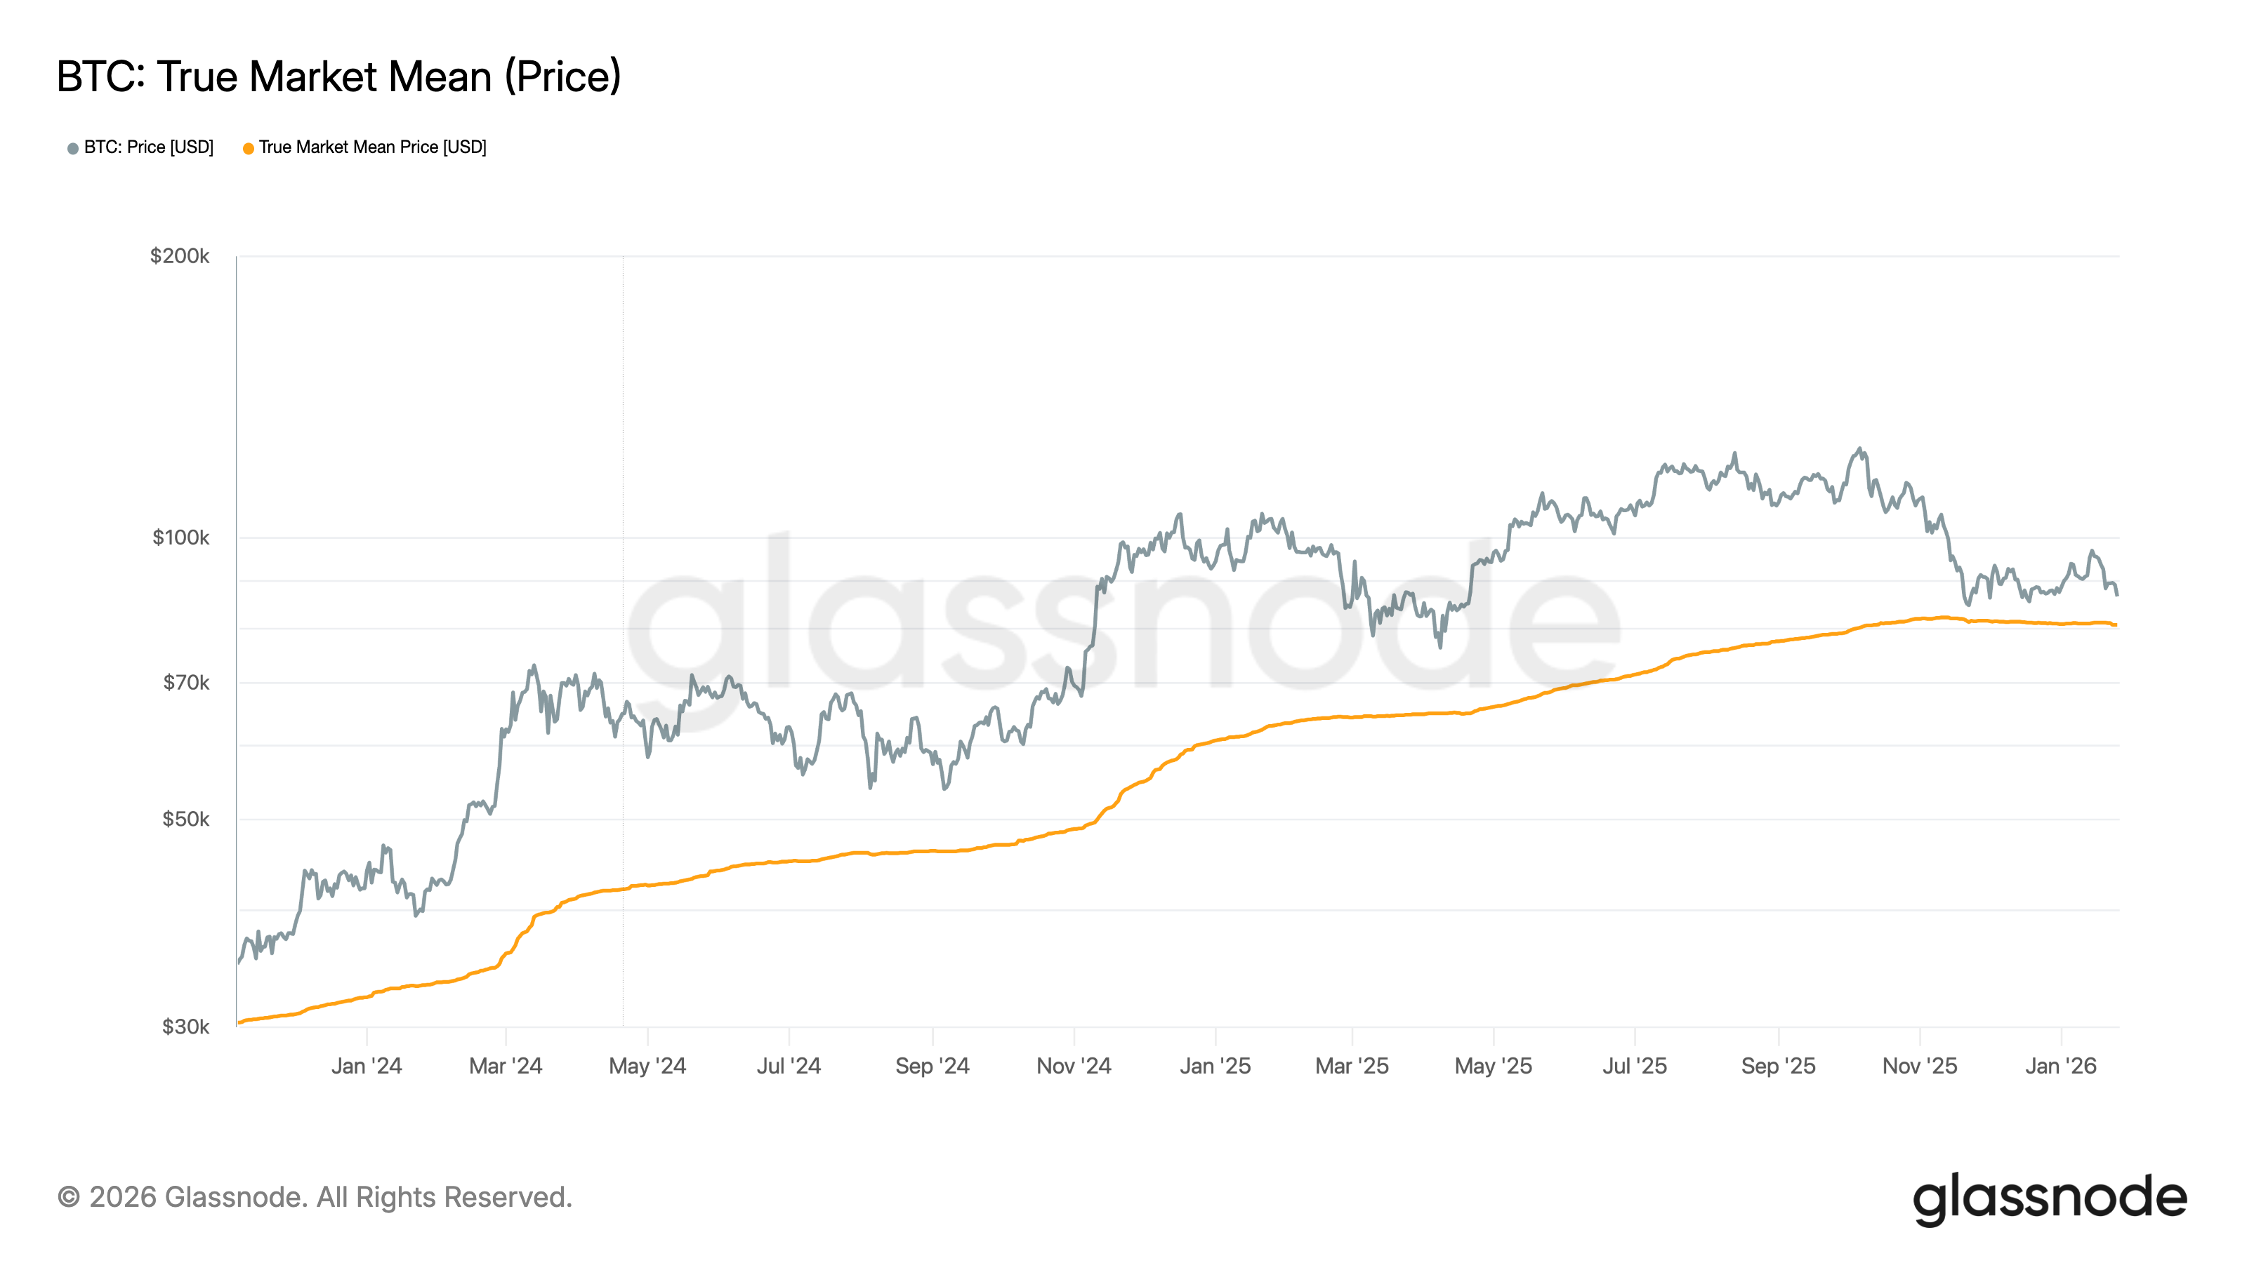Screen dimensions: 2247x1263
Task: Toggle the "BTC: Price [USD]" legend label
Action: pyautogui.click(x=148, y=147)
